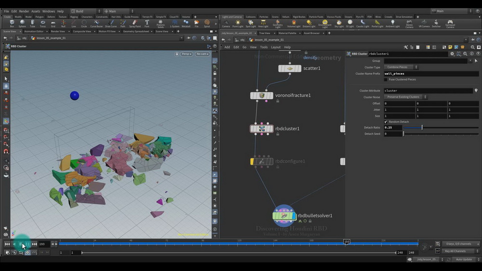
Task: Add a Distant Light from shelf
Action: 309,24
